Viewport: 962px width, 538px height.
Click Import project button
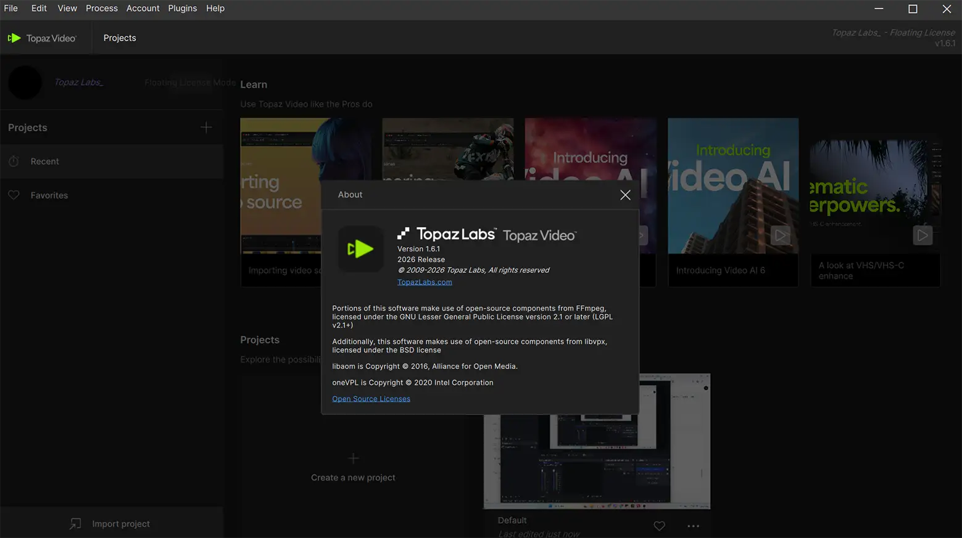[112, 524]
